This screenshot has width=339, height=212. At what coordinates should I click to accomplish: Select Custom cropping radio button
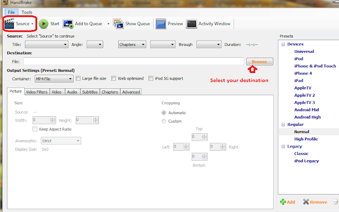(x=164, y=121)
